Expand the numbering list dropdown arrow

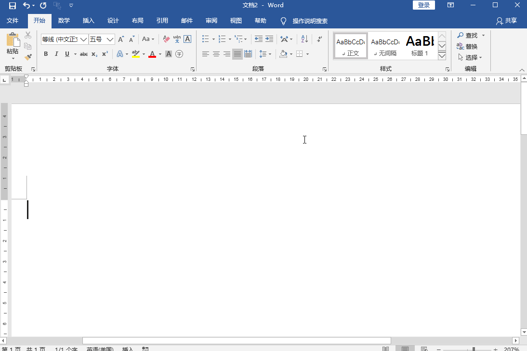pos(230,39)
